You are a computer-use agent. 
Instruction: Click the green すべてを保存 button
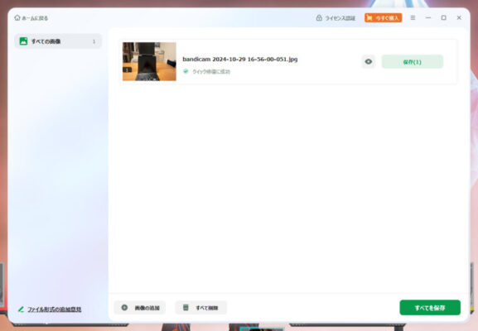pyautogui.click(x=430, y=308)
